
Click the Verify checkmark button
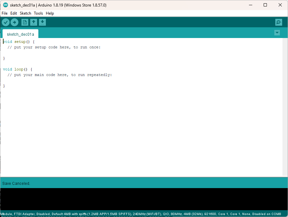(x=6, y=22)
